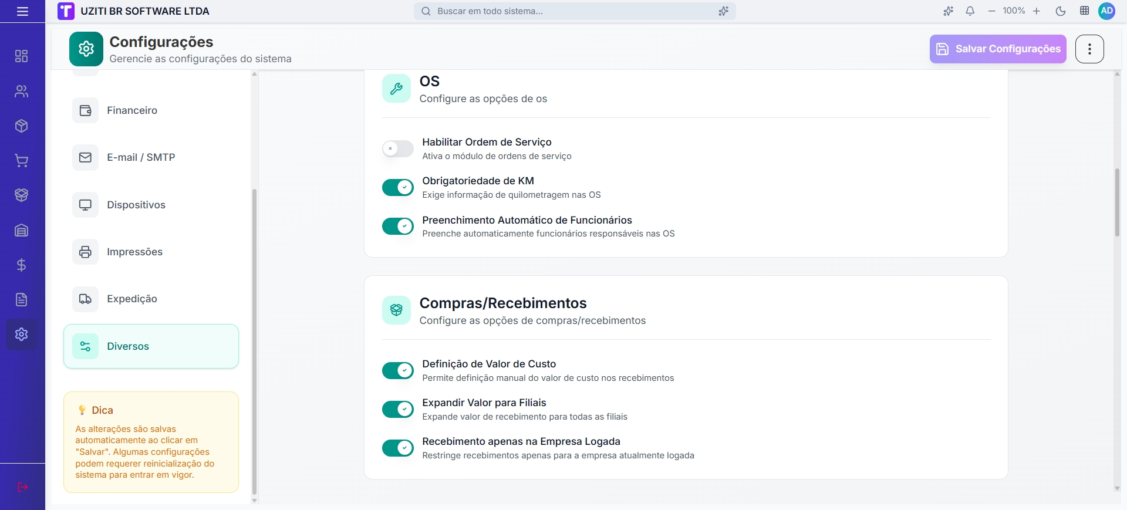Decrease zoom with minus icon
Screen dimensions: 1127x510
click(x=991, y=11)
